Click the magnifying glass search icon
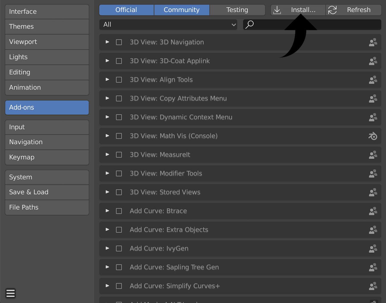The image size is (386, 303). click(250, 24)
